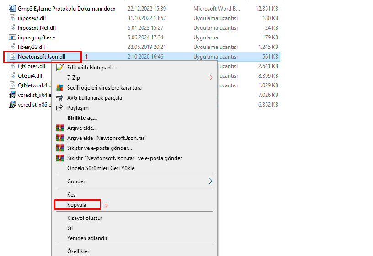Select 'Kısayol oluştur' option
This screenshot has width=373, height=256.
click(85, 218)
